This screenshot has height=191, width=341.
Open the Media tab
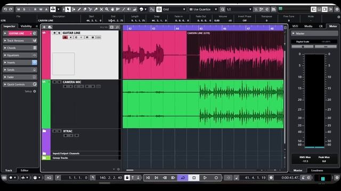click(x=308, y=26)
